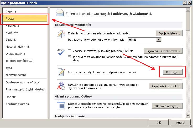Image resolution: width=193 pixels, height=128 pixels.
Task: Open the Zaawansowane options page
Action: click(16, 75)
